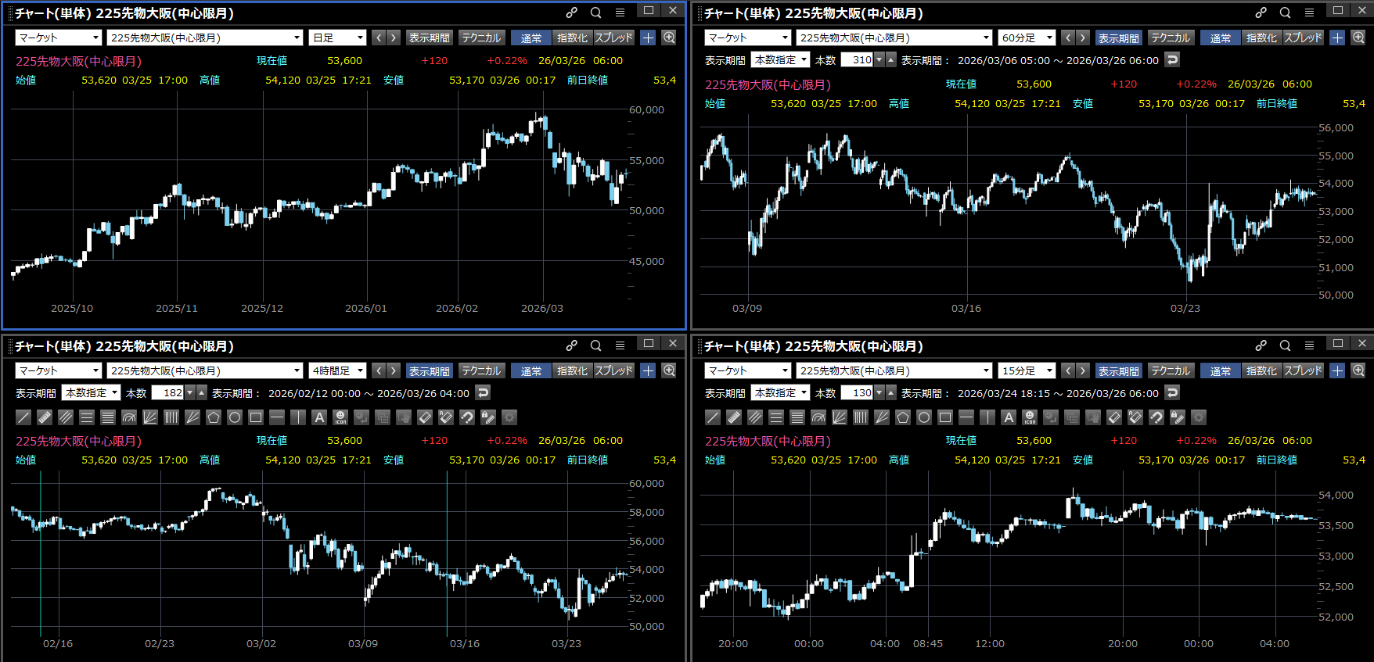
Task: Click zoom magnifier icon in 15-minute chart toolbar
Action: coord(1358,370)
